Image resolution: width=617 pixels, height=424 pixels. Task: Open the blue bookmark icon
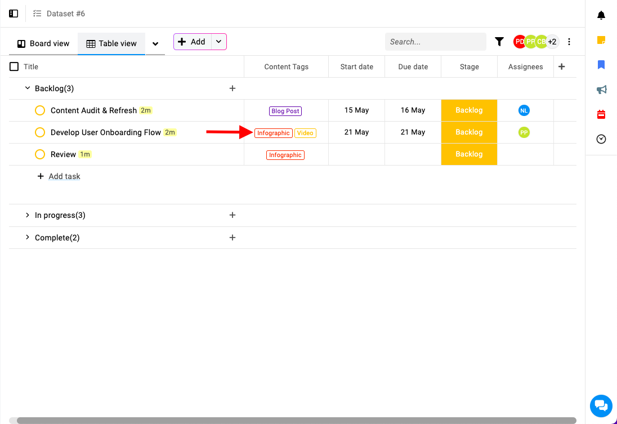601,65
